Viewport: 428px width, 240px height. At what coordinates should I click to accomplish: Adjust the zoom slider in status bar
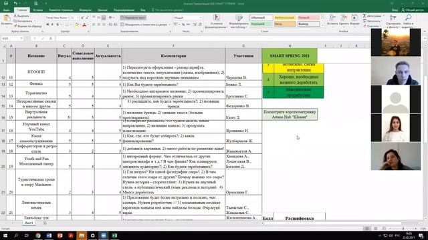403,229
